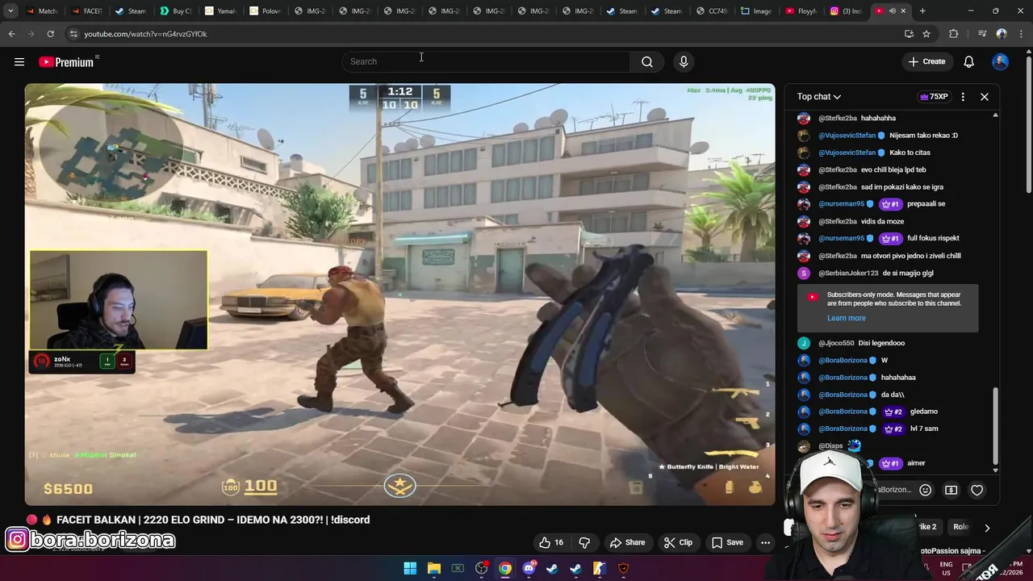Open Discord from the taskbar
The image size is (1033, 581).
[x=529, y=568]
